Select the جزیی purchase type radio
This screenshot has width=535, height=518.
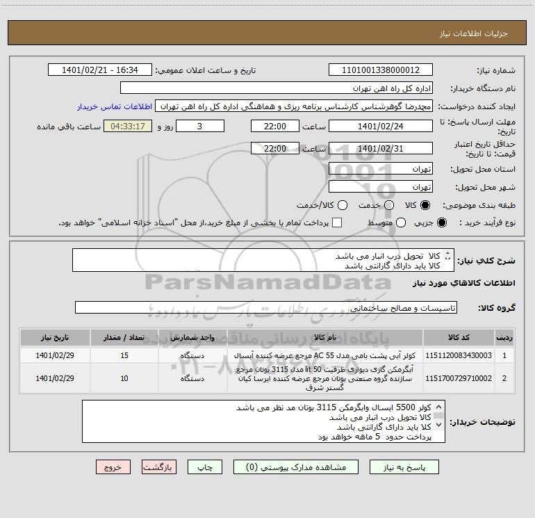tap(442, 222)
